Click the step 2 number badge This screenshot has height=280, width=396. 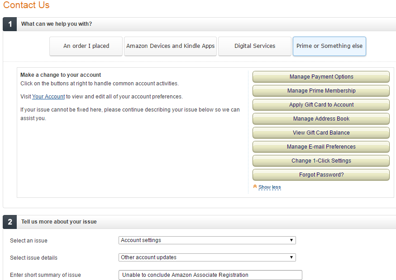click(x=10, y=222)
